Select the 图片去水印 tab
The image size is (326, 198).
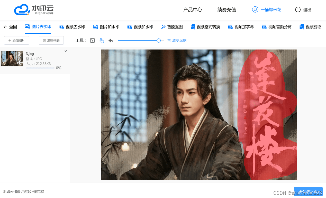click(x=38, y=27)
